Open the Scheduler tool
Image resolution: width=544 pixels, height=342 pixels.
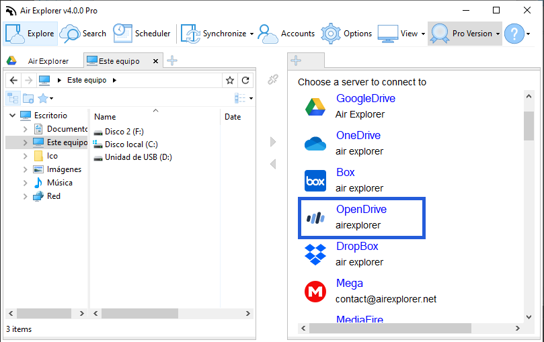pyautogui.click(x=142, y=34)
